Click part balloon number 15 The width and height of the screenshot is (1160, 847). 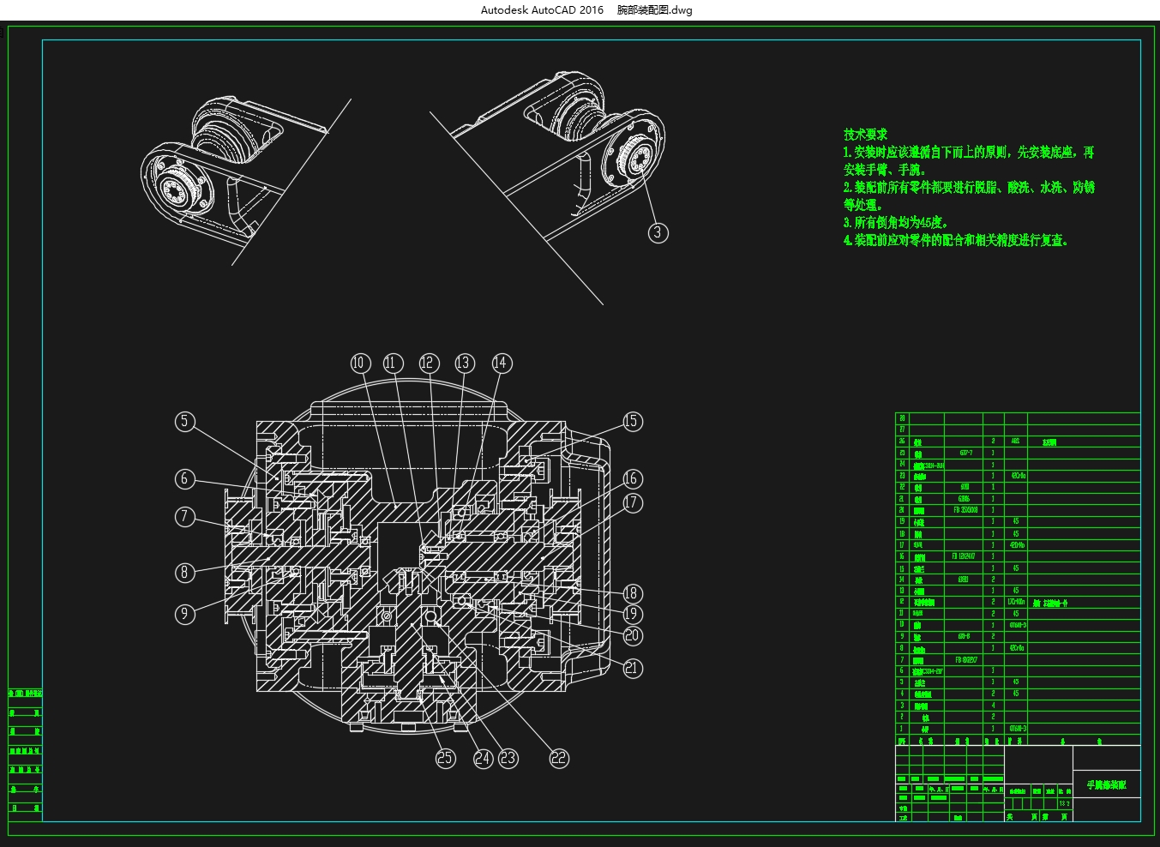632,421
